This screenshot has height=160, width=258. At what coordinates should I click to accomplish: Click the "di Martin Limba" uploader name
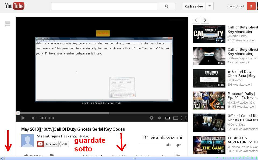tap(237, 36)
